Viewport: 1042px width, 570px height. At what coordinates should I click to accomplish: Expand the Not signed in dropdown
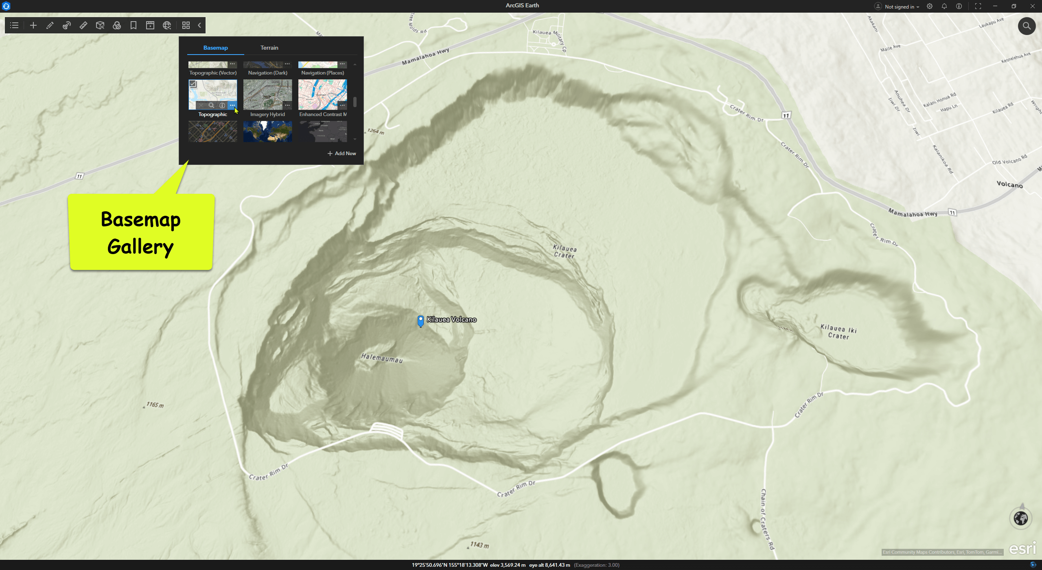coord(902,7)
